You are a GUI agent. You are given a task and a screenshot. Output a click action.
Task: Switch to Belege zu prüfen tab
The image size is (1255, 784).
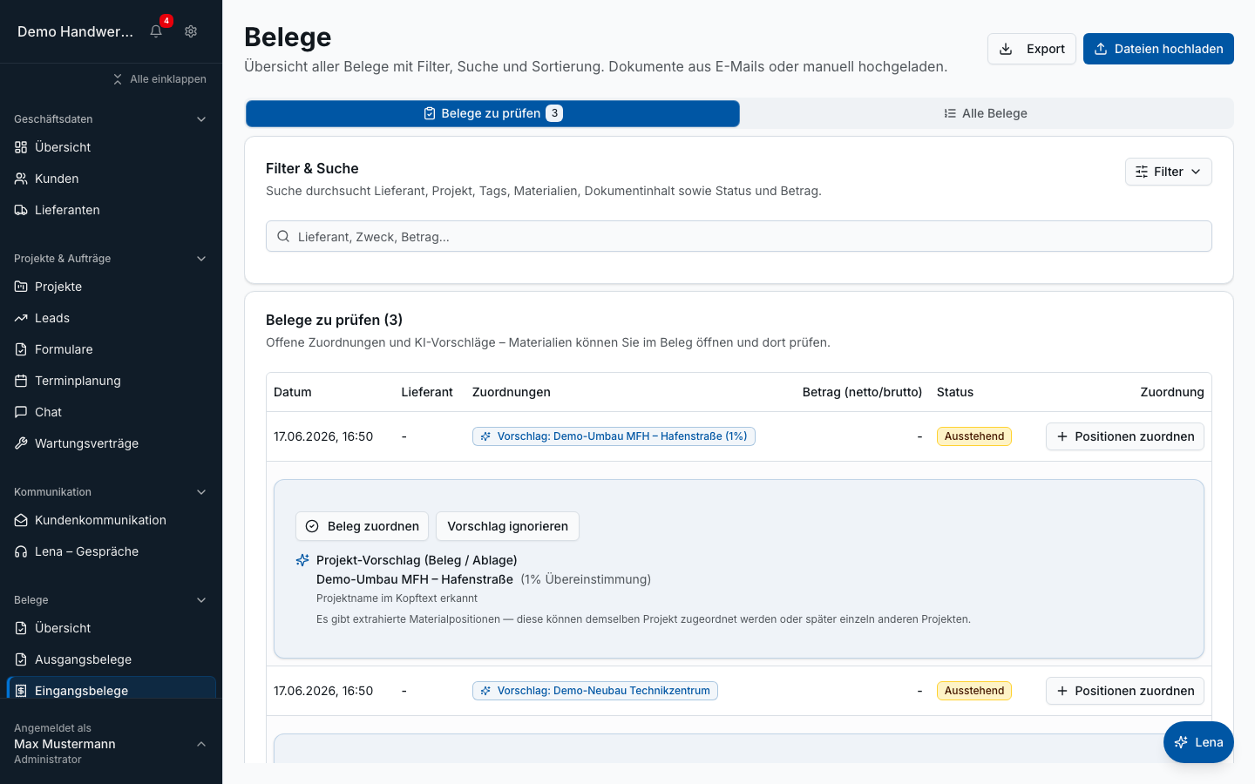pyautogui.click(x=492, y=113)
